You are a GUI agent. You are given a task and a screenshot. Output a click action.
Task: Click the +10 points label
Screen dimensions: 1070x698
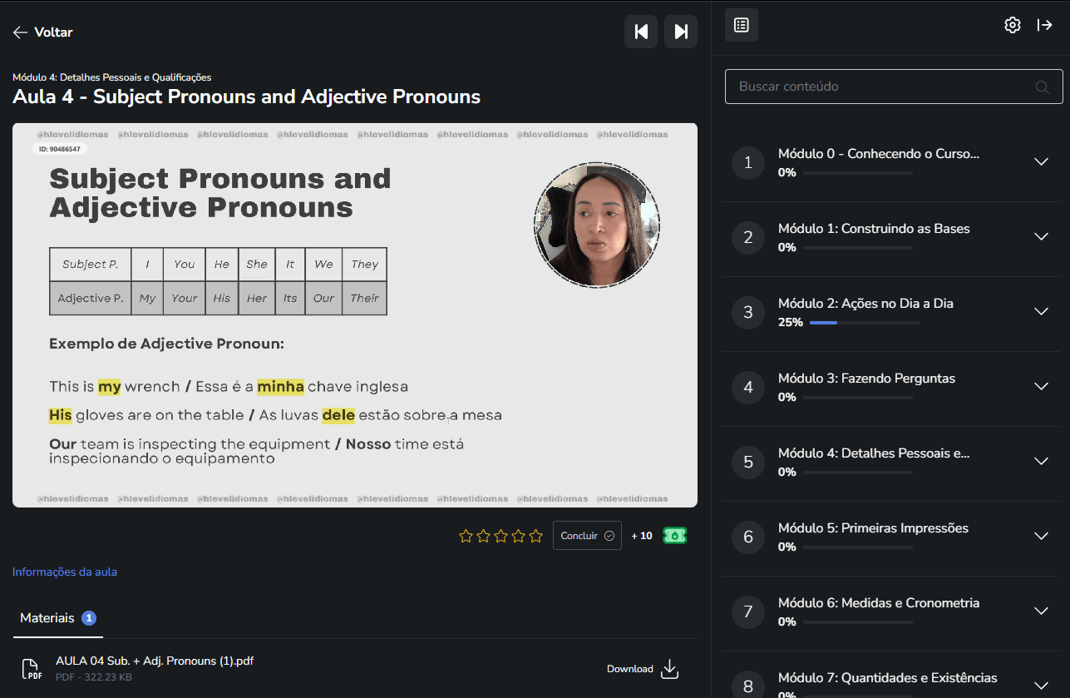642,536
